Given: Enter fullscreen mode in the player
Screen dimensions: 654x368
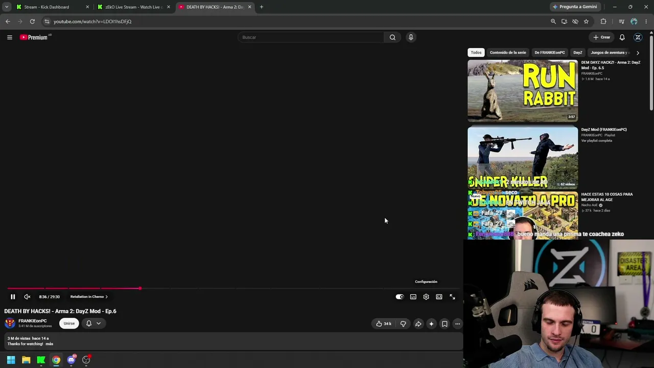Looking at the screenshot, I should click(452, 296).
